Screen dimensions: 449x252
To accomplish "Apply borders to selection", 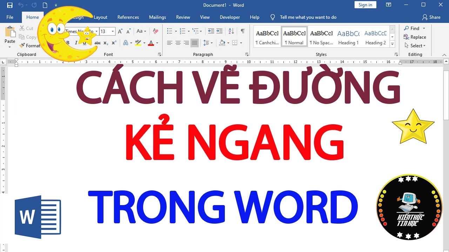I will click(234, 43).
